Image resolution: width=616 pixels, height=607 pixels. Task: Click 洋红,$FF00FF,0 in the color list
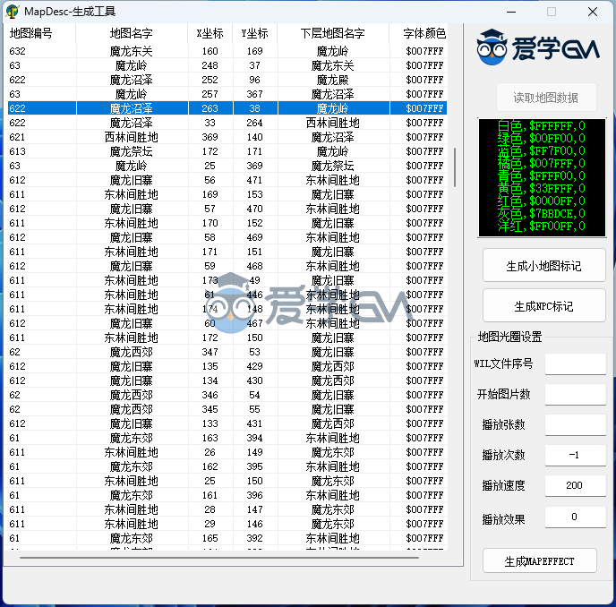[x=542, y=227]
